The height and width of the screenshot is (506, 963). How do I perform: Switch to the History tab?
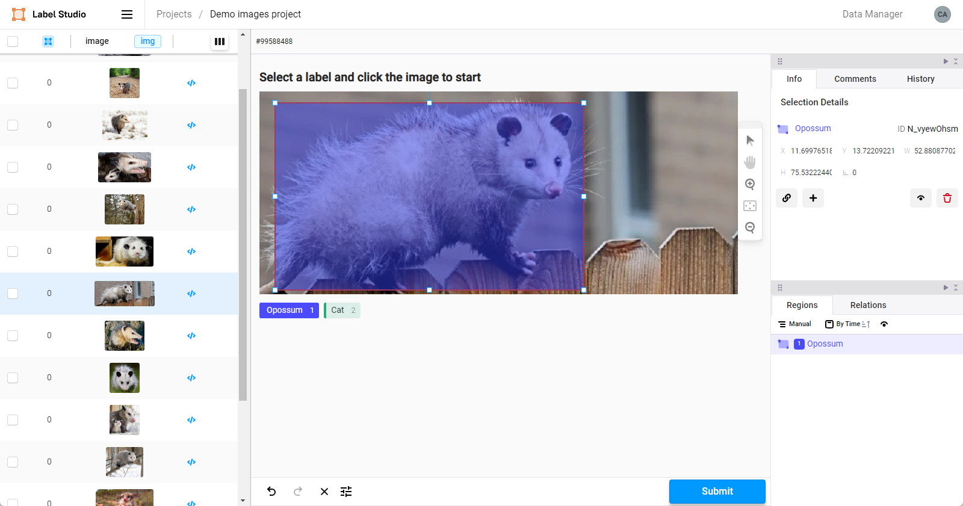(x=920, y=79)
